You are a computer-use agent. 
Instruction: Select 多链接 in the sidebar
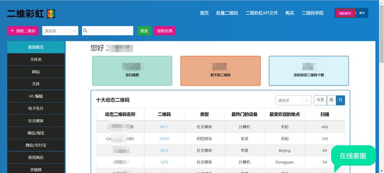click(x=36, y=169)
